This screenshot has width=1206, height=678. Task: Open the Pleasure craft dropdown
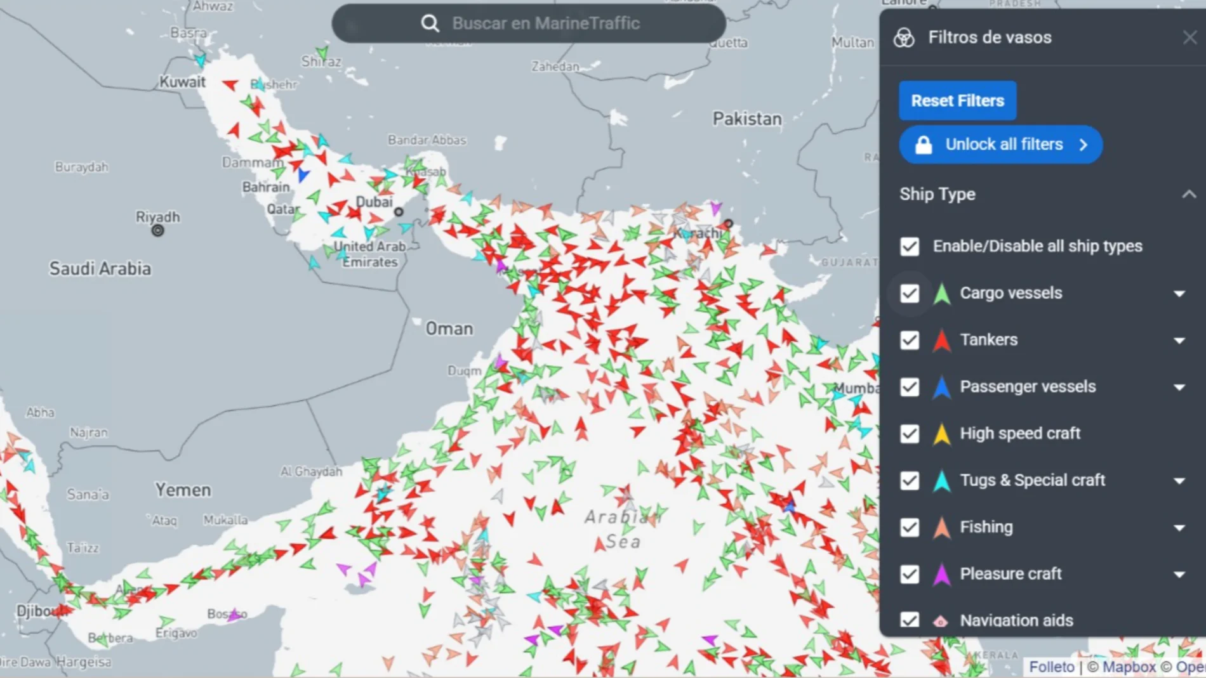1179,574
